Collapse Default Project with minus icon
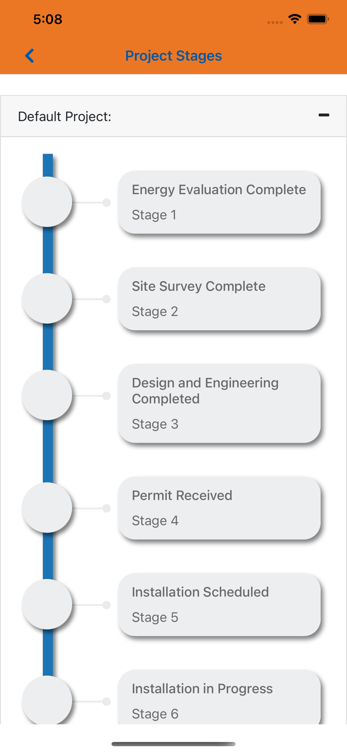Screen dimensions: 347x753 323,115
